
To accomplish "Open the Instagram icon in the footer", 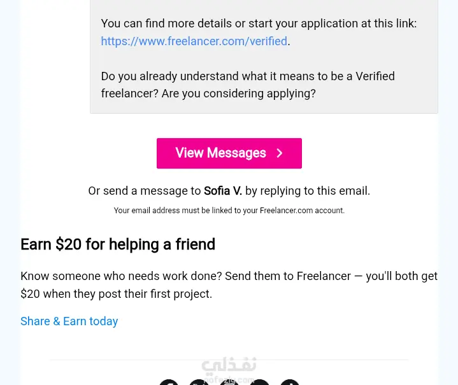I will pos(229,383).
